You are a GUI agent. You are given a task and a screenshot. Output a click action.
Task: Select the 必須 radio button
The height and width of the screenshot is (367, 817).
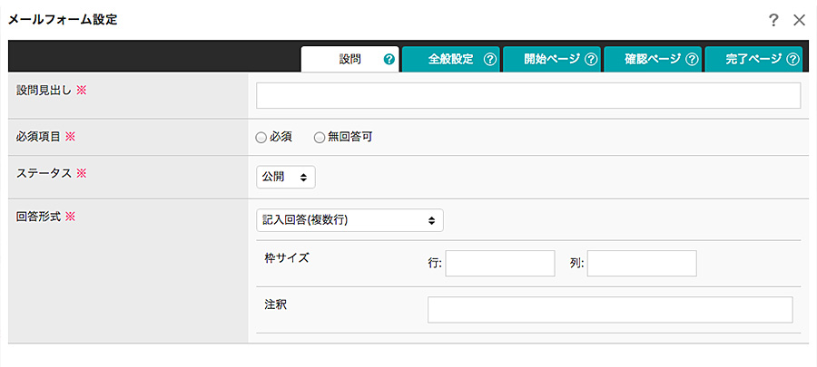(x=261, y=137)
